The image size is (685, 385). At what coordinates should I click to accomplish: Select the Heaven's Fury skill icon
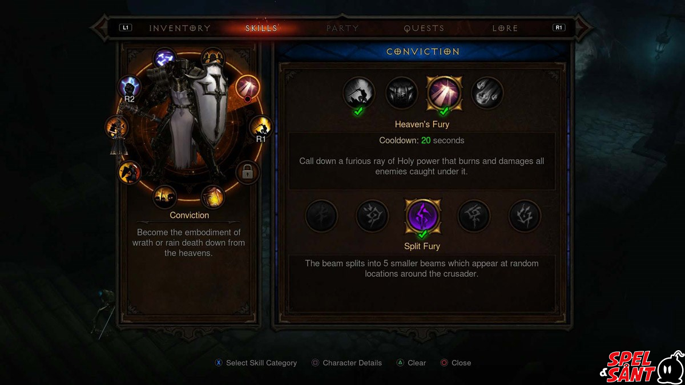pyautogui.click(x=444, y=92)
